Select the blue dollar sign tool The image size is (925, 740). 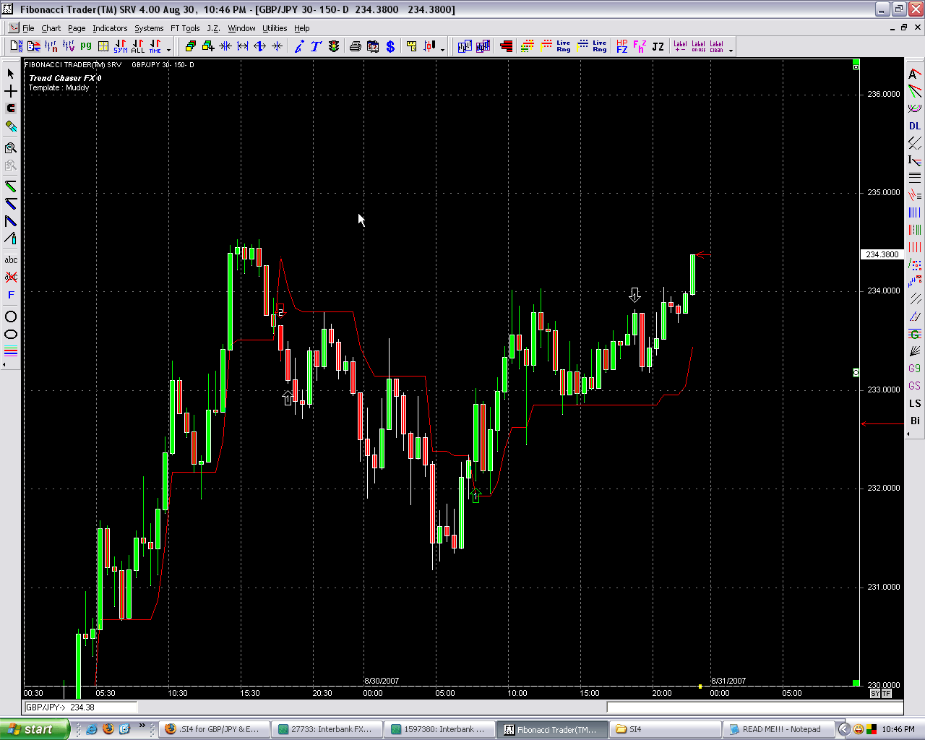[390, 46]
